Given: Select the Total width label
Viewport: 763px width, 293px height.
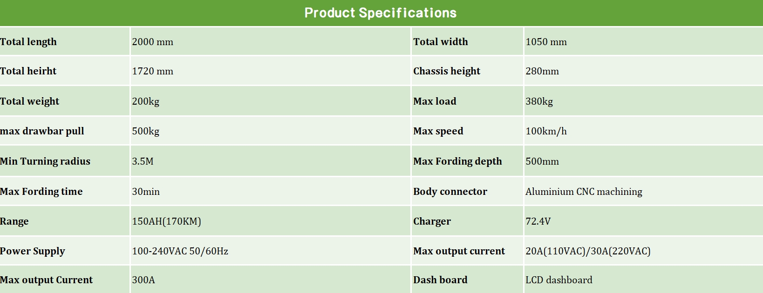Looking at the screenshot, I should click(x=440, y=42).
